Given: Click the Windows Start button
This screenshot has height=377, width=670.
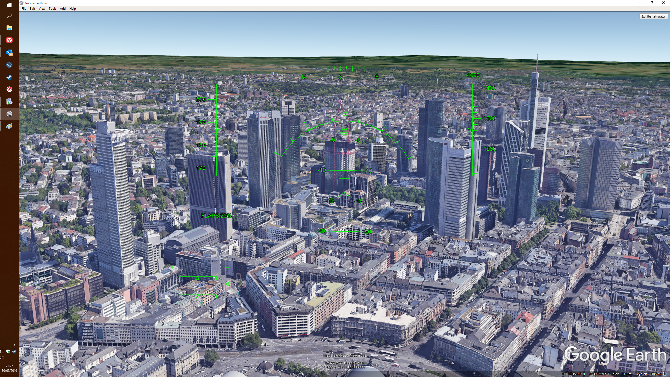Looking at the screenshot, I should pos(9,5).
